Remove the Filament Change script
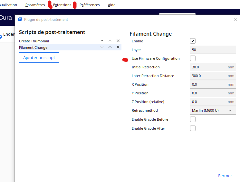The height and width of the screenshot is (182, 240). (x=118, y=47)
